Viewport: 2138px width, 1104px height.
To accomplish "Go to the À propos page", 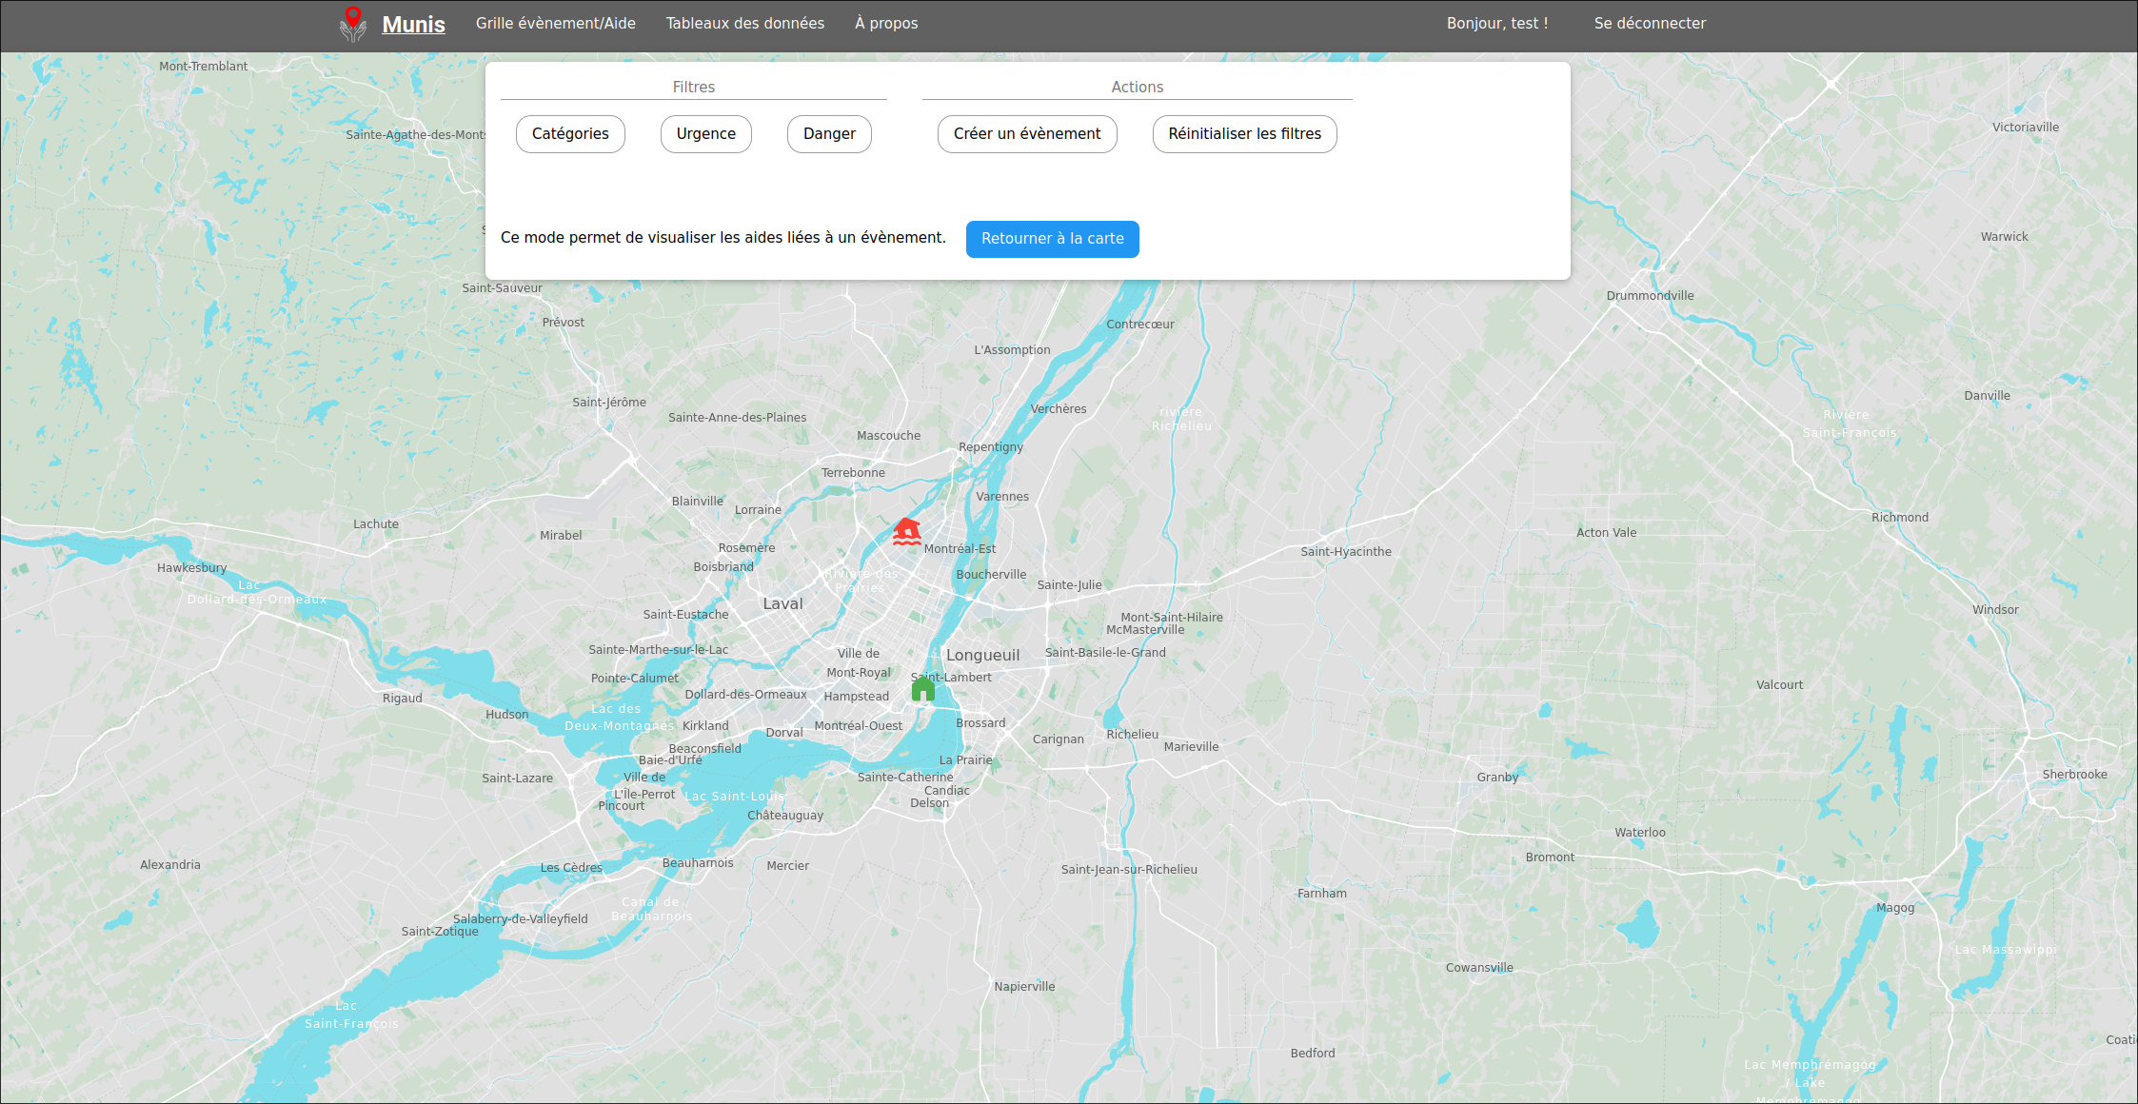I will coord(885,23).
